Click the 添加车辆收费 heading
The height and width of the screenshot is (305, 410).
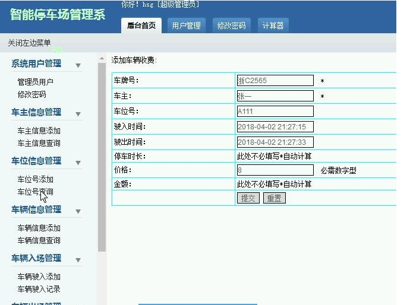tap(134, 61)
